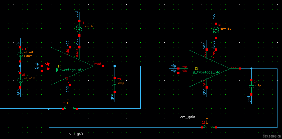Click the vin input pin of I5

coord(178,73)
